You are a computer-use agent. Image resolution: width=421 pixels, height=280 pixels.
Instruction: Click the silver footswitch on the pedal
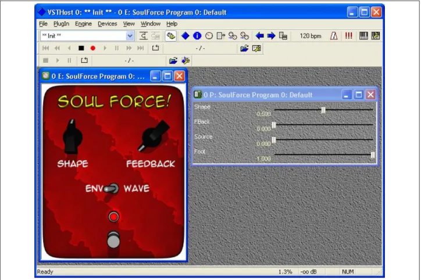[x=113, y=239]
